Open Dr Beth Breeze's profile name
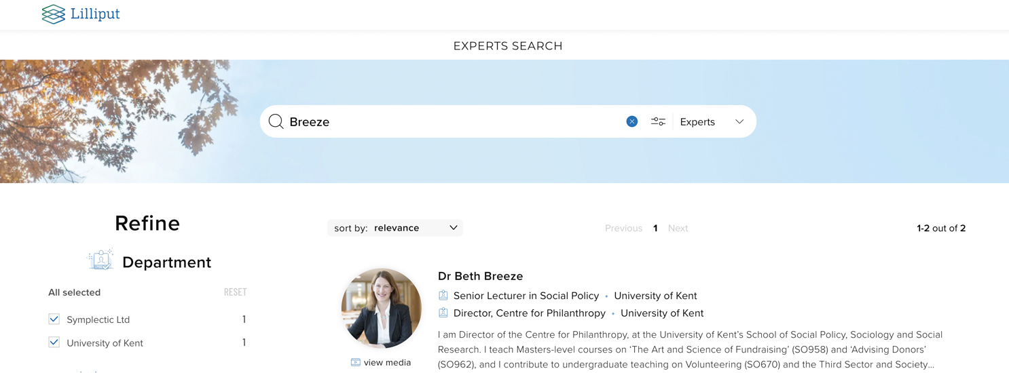1009x373 pixels. point(480,276)
